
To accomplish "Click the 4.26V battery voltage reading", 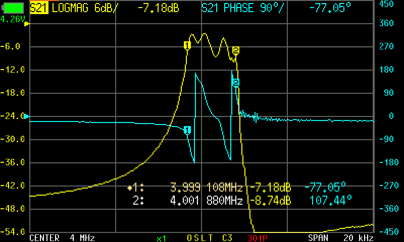I will pos(13,19).
